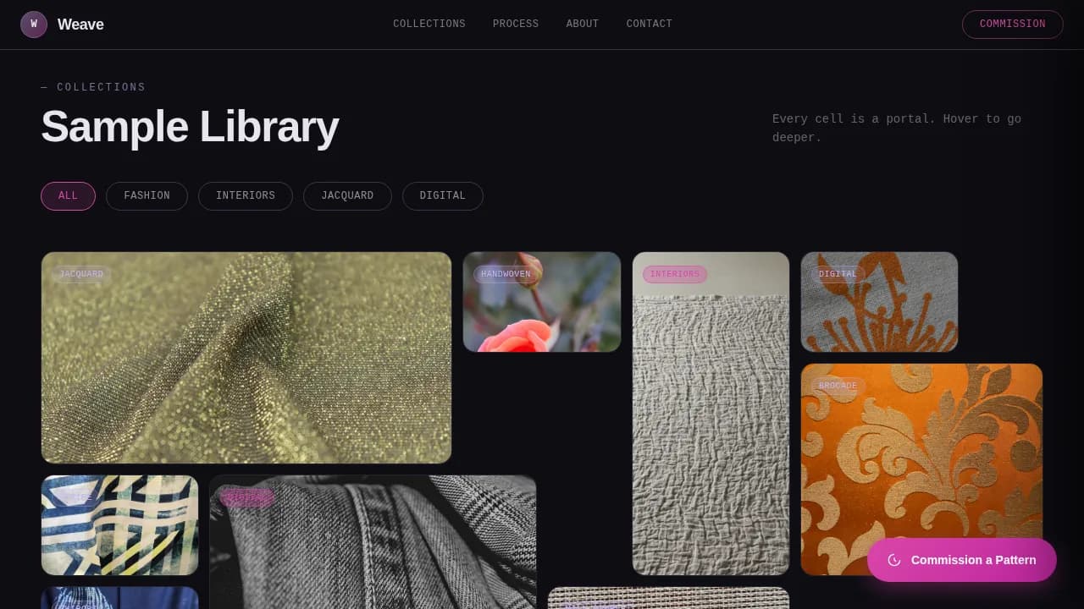The height and width of the screenshot is (609, 1084).
Task: Click the Sample Library heading
Action: tap(190, 127)
